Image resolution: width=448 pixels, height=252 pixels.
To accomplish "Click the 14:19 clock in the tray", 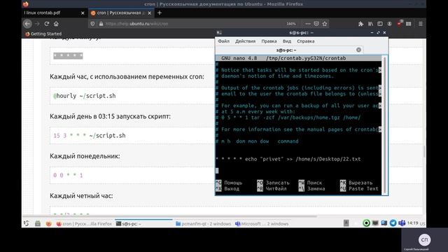I will click(412, 223).
